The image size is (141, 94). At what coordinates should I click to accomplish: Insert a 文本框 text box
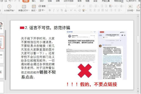[x=130, y=8]
